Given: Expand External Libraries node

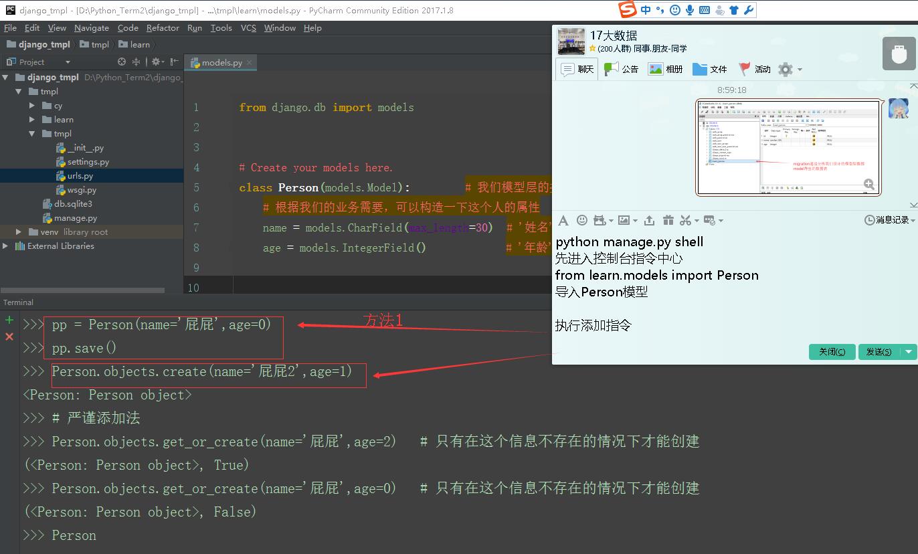Looking at the screenshot, I should [x=6, y=246].
